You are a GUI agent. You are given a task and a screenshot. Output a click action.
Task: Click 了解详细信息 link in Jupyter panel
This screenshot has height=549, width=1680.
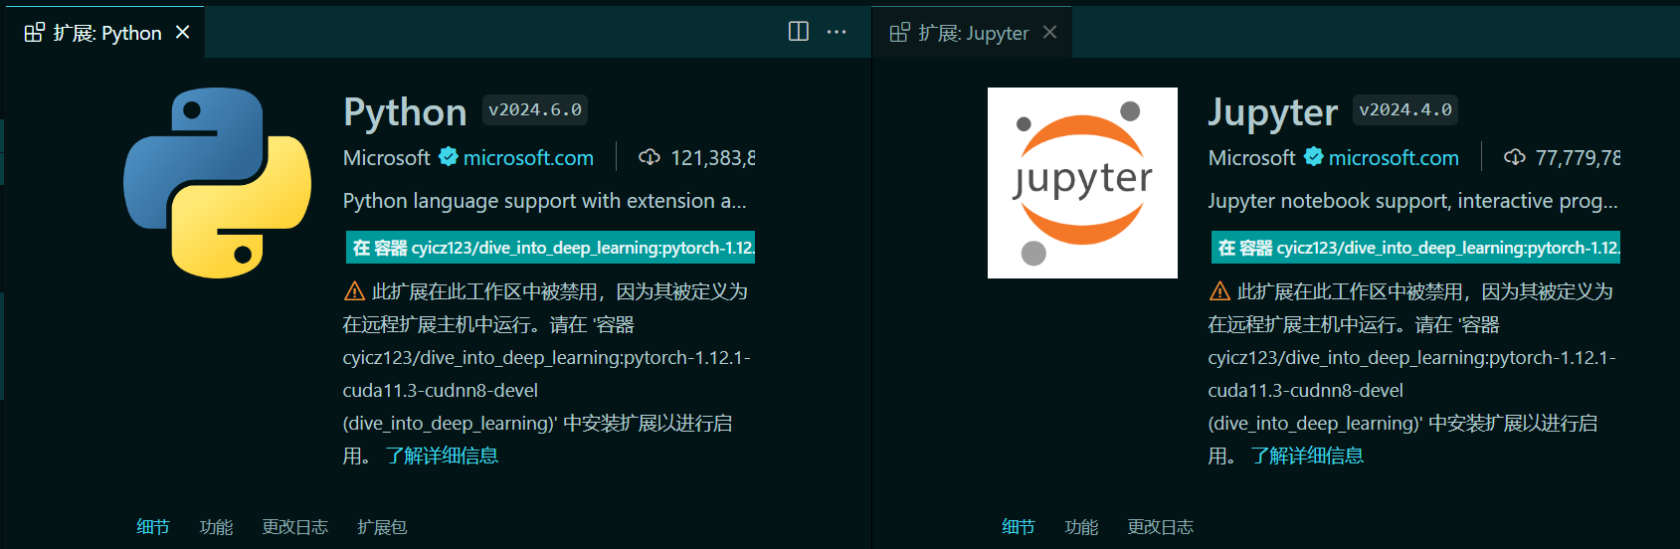click(x=1307, y=456)
